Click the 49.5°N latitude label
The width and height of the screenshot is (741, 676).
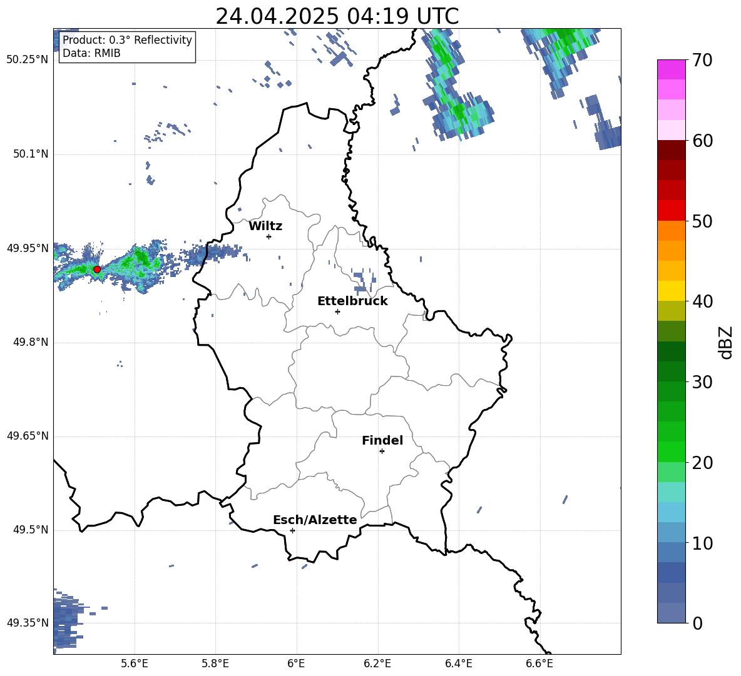(x=31, y=530)
